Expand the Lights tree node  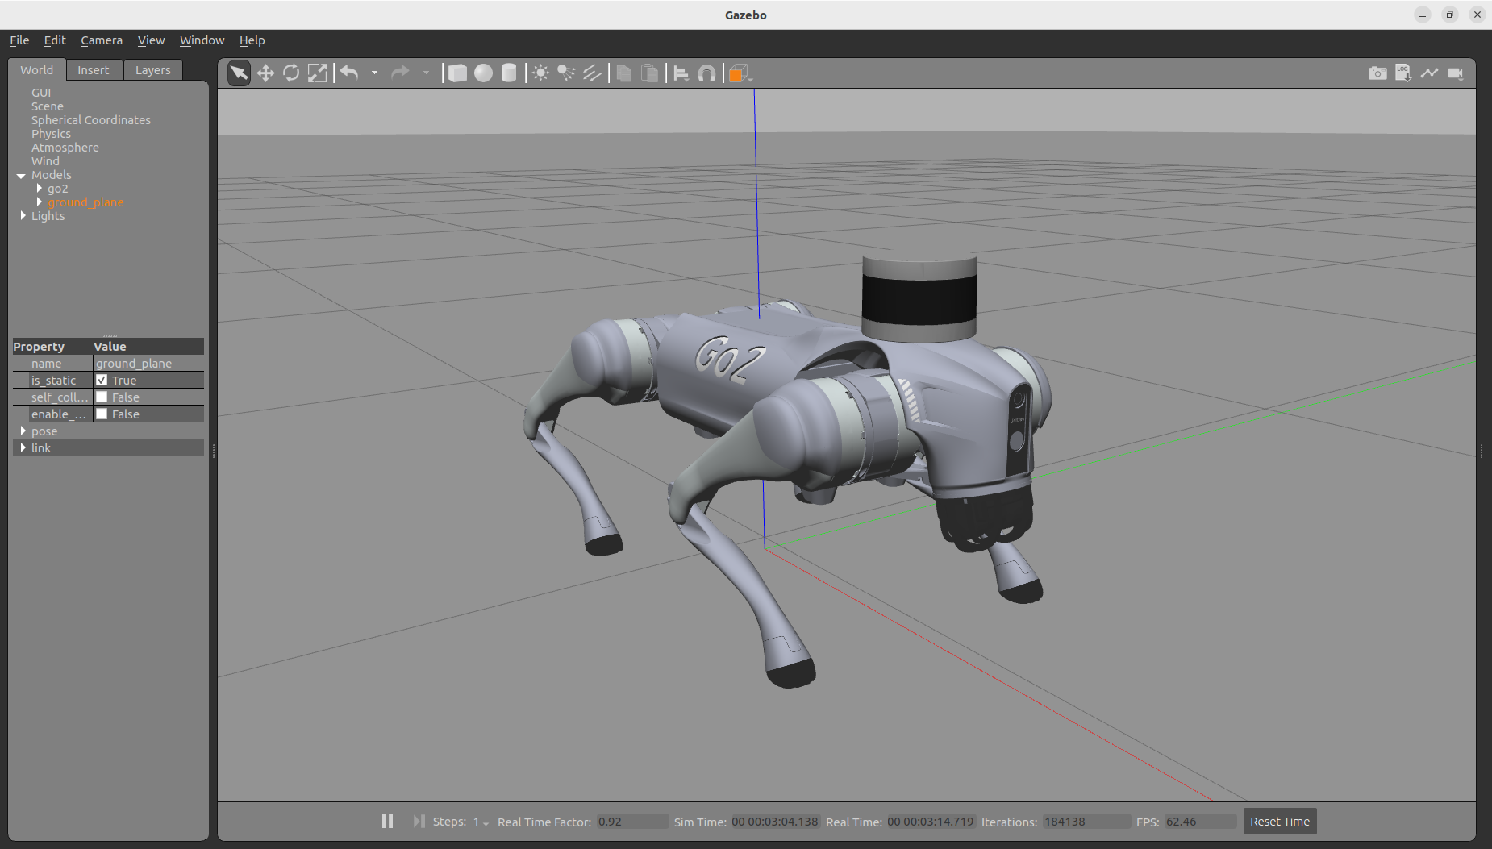coord(23,215)
